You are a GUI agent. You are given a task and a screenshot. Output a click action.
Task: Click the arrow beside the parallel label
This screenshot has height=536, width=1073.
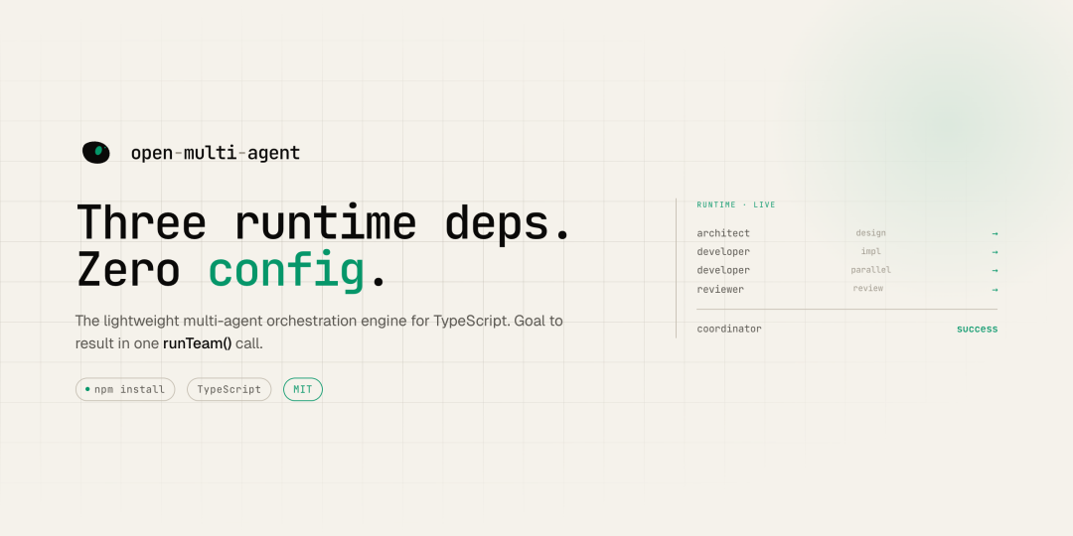995,271
